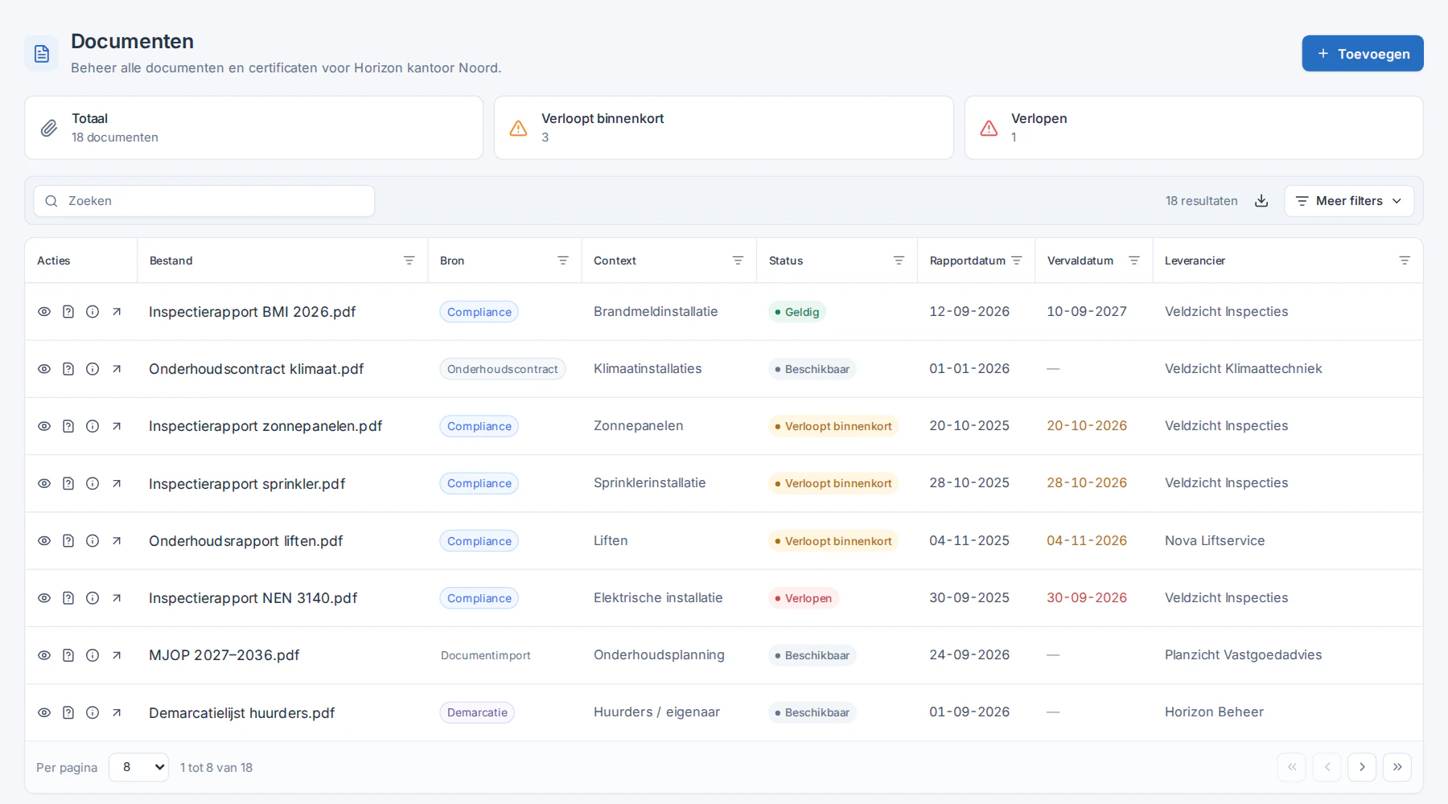Show info for Demarcatielijst huurders.pdf

pos(93,712)
